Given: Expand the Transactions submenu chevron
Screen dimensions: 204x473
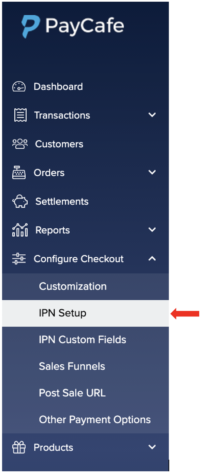Looking at the screenshot, I should [x=152, y=115].
